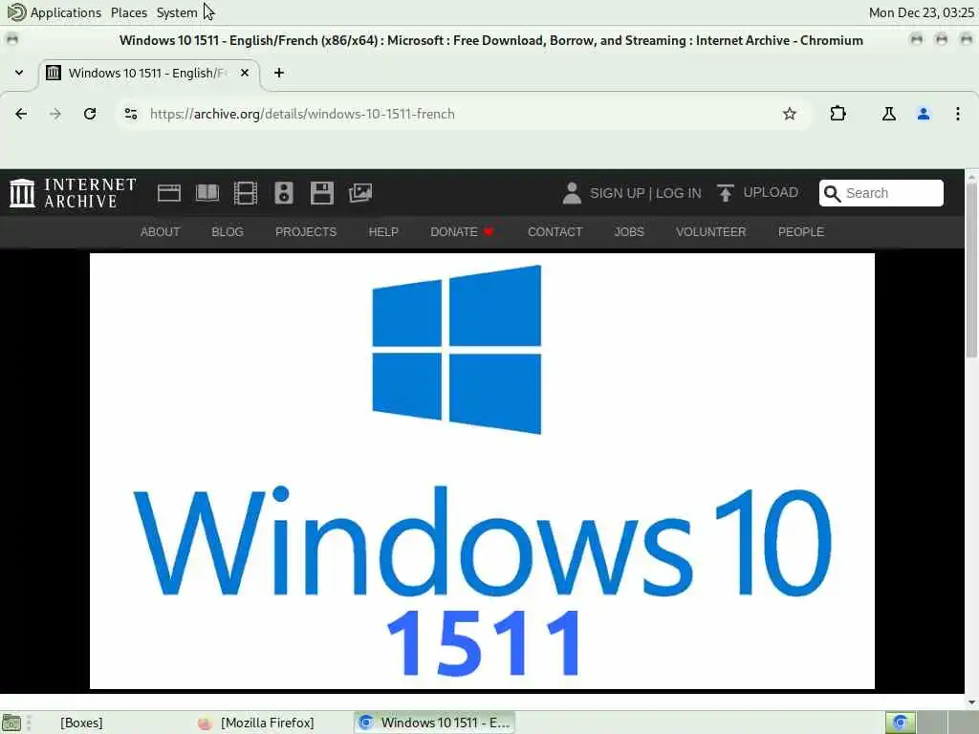Click the browser forward arrow
This screenshot has height=734, width=979.
pyautogui.click(x=55, y=114)
